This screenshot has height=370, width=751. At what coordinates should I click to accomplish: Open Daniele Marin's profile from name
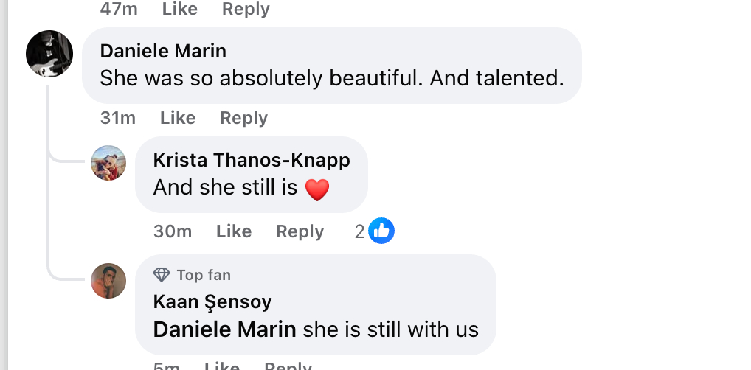click(163, 51)
